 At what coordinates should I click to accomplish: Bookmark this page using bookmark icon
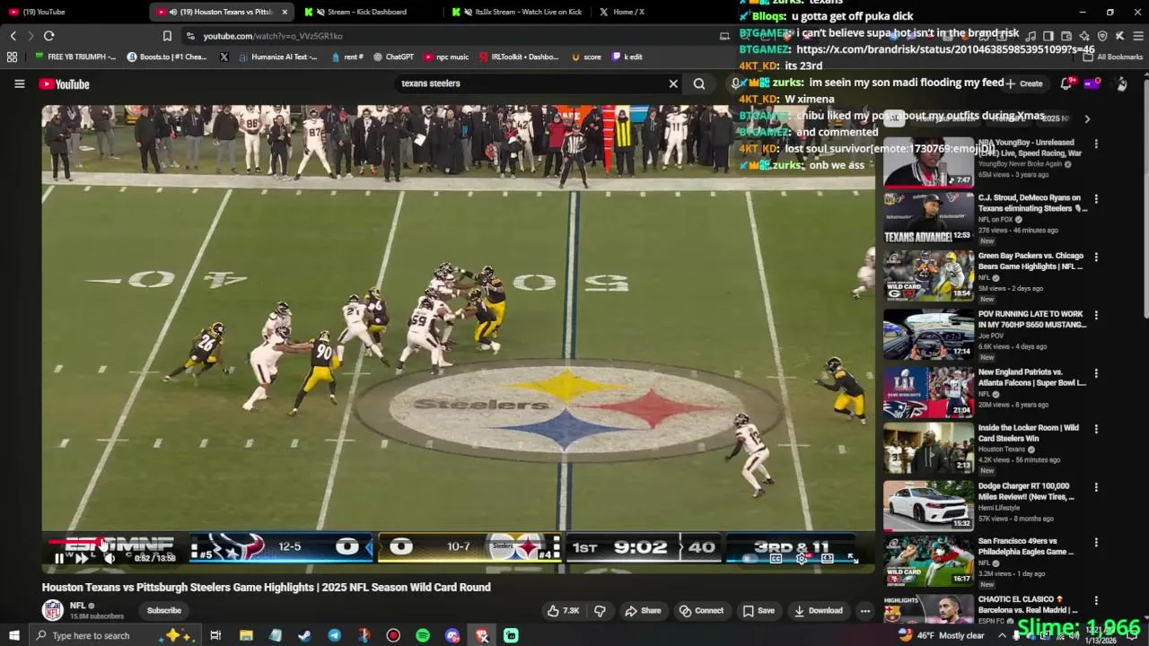[x=167, y=36]
